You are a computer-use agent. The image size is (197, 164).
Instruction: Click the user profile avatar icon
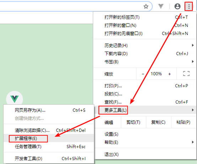177,6
